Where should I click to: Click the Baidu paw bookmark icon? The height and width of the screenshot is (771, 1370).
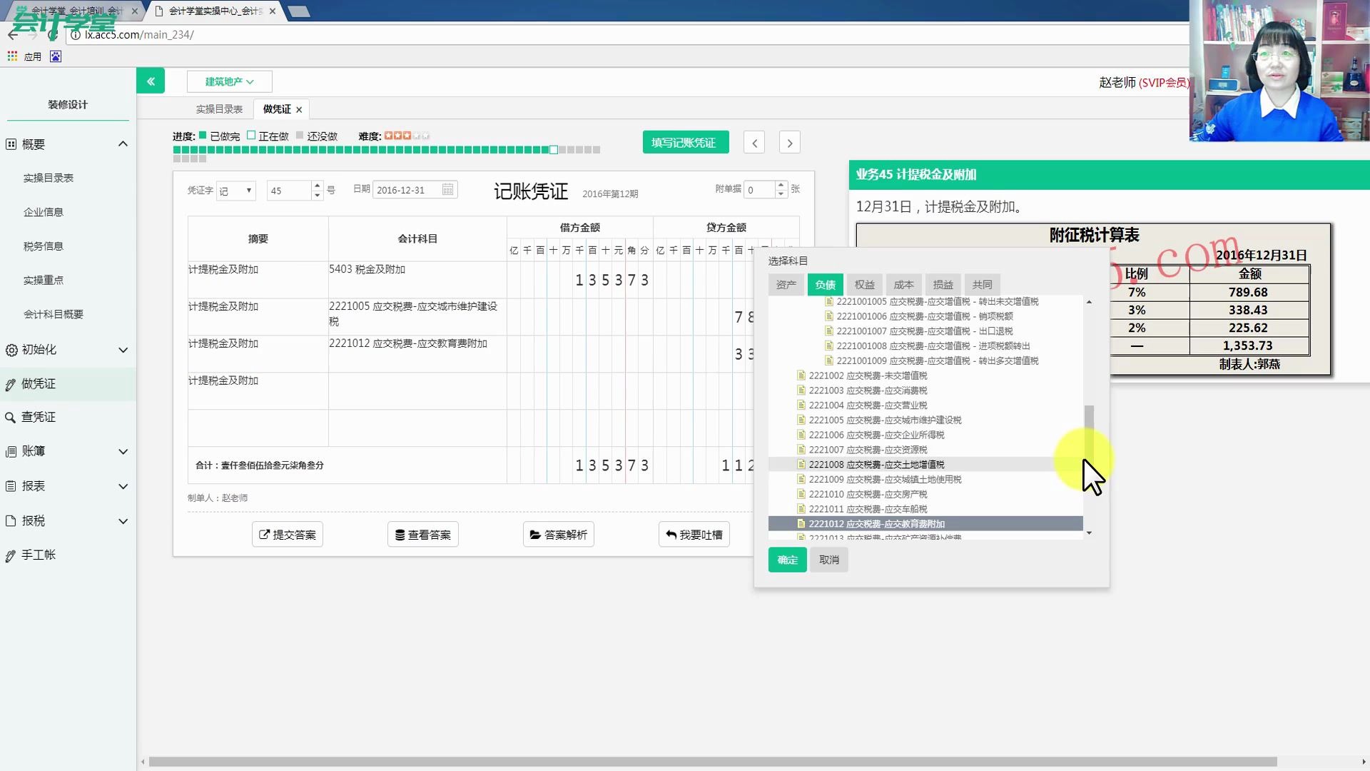tap(56, 56)
